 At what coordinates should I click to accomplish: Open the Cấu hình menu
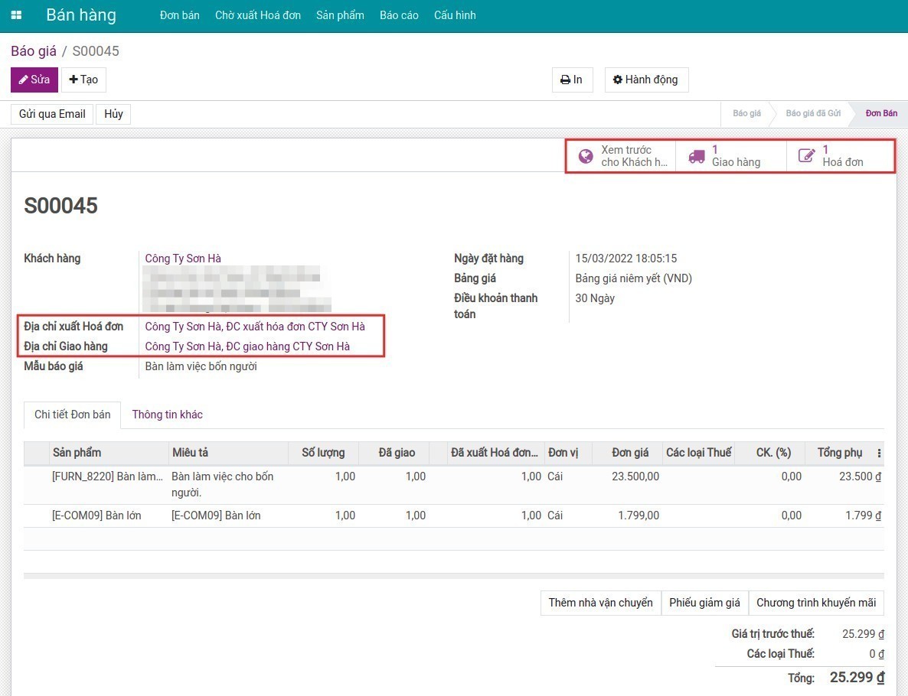455,15
